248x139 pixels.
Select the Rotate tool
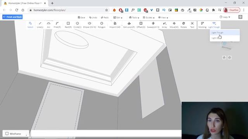point(184,25)
